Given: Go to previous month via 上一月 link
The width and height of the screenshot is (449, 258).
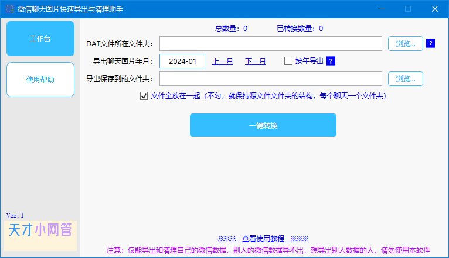Looking at the screenshot, I should point(223,61).
